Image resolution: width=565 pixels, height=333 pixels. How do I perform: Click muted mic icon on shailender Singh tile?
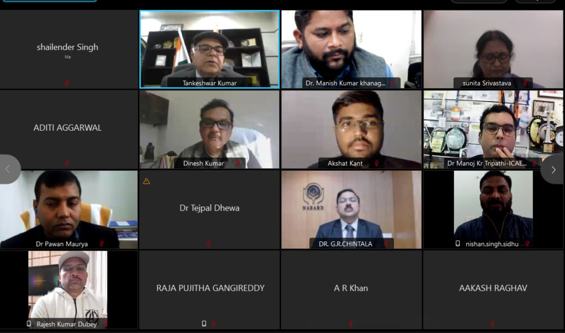(67, 83)
